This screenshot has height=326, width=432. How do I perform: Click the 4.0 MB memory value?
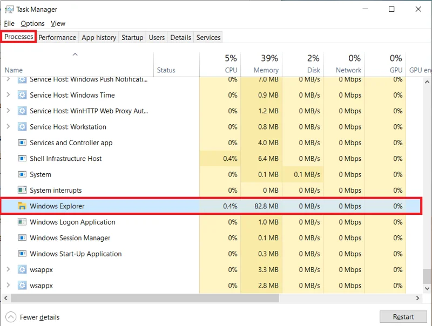[268, 142]
